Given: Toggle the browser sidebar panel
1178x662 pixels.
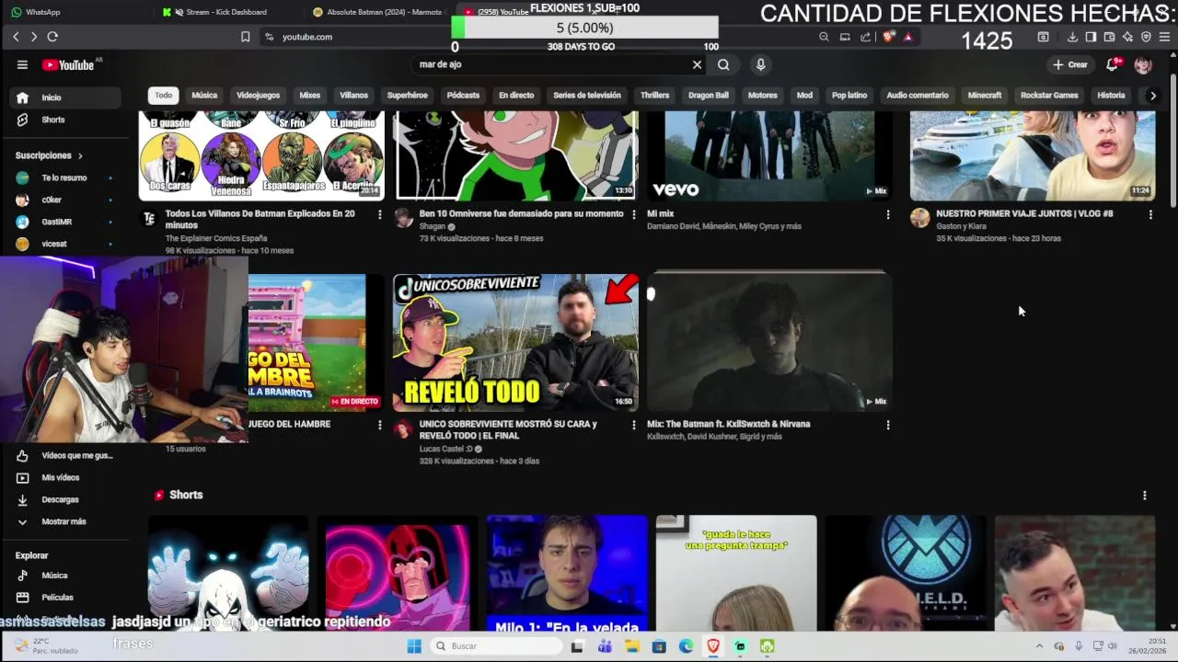Looking at the screenshot, I should pyautogui.click(x=1091, y=37).
